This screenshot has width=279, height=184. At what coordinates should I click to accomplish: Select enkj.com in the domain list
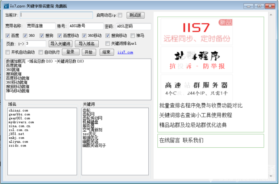pos(16,138)
